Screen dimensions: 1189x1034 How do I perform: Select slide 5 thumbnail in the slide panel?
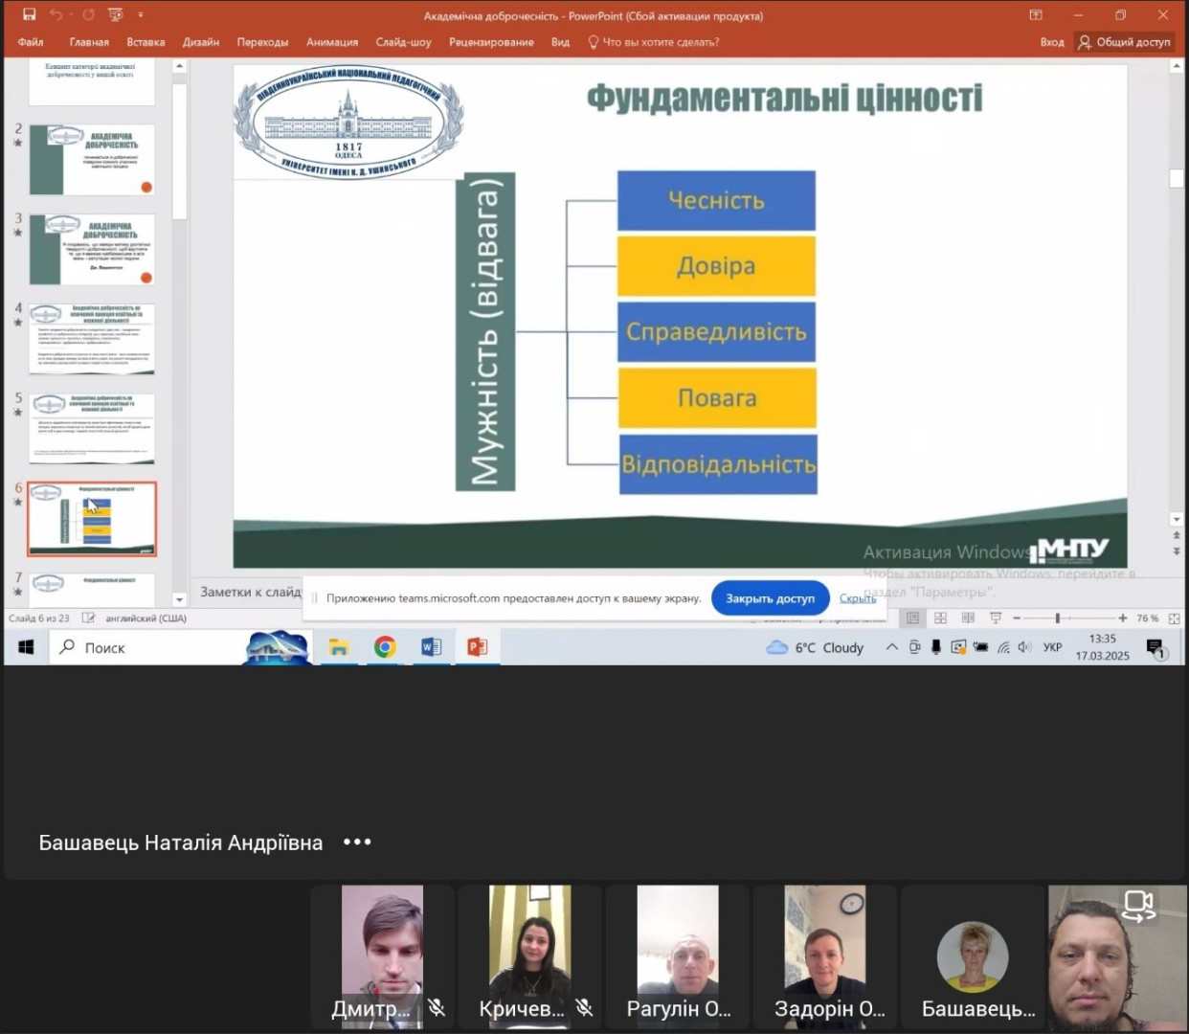[92, 429]
